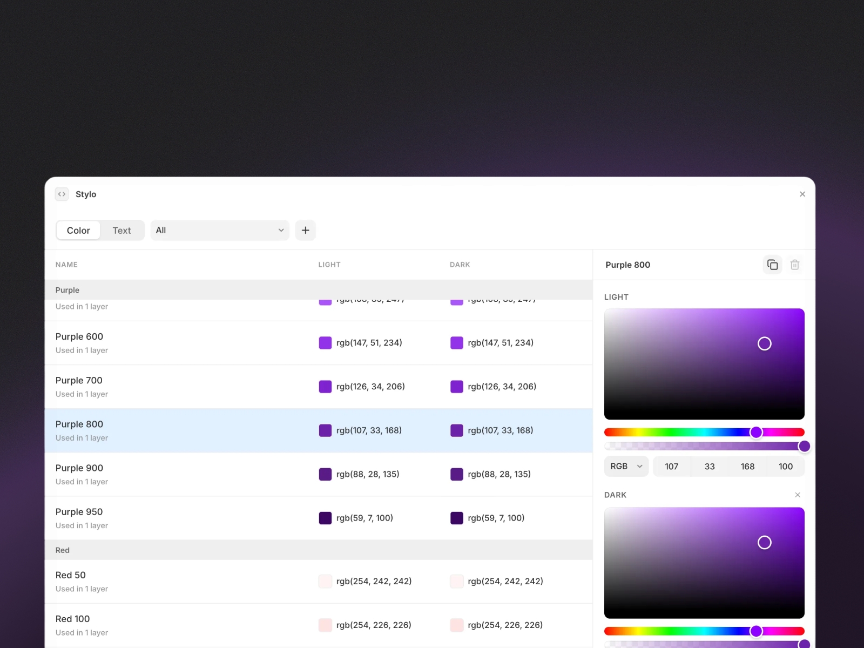The image size is (864, 648).
Task: Click the Purple 600 dark swatch
Action: [457, 342]
